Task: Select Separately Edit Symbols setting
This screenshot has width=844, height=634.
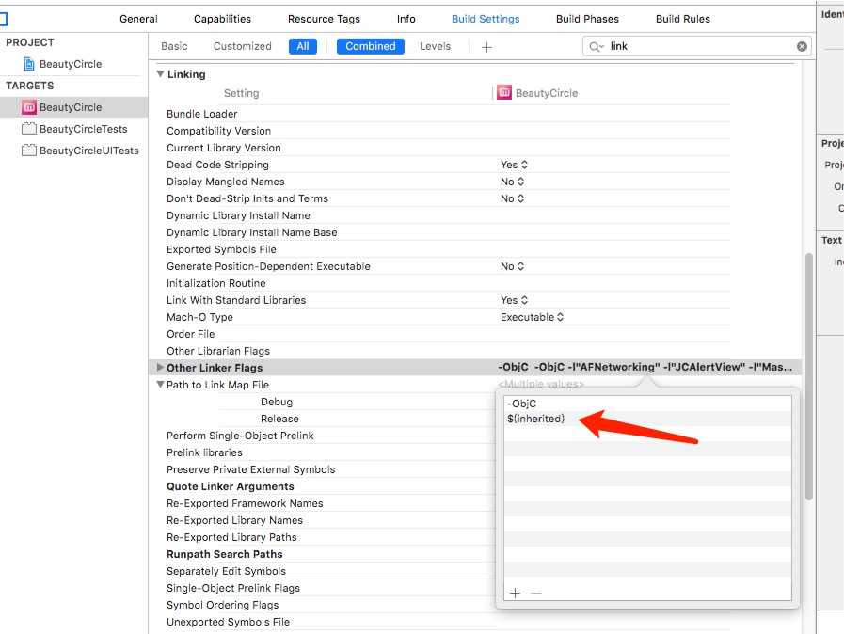Action: pos(226,572)
